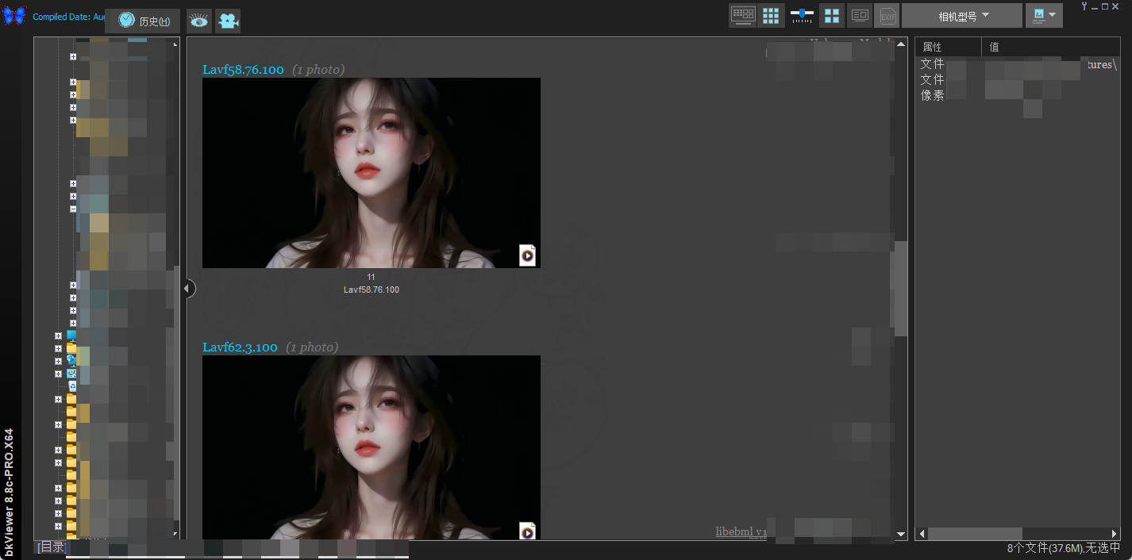Click the video camera icon
Image resolution: width=1132 pixels, height=560 pixels.
(228, 21)
